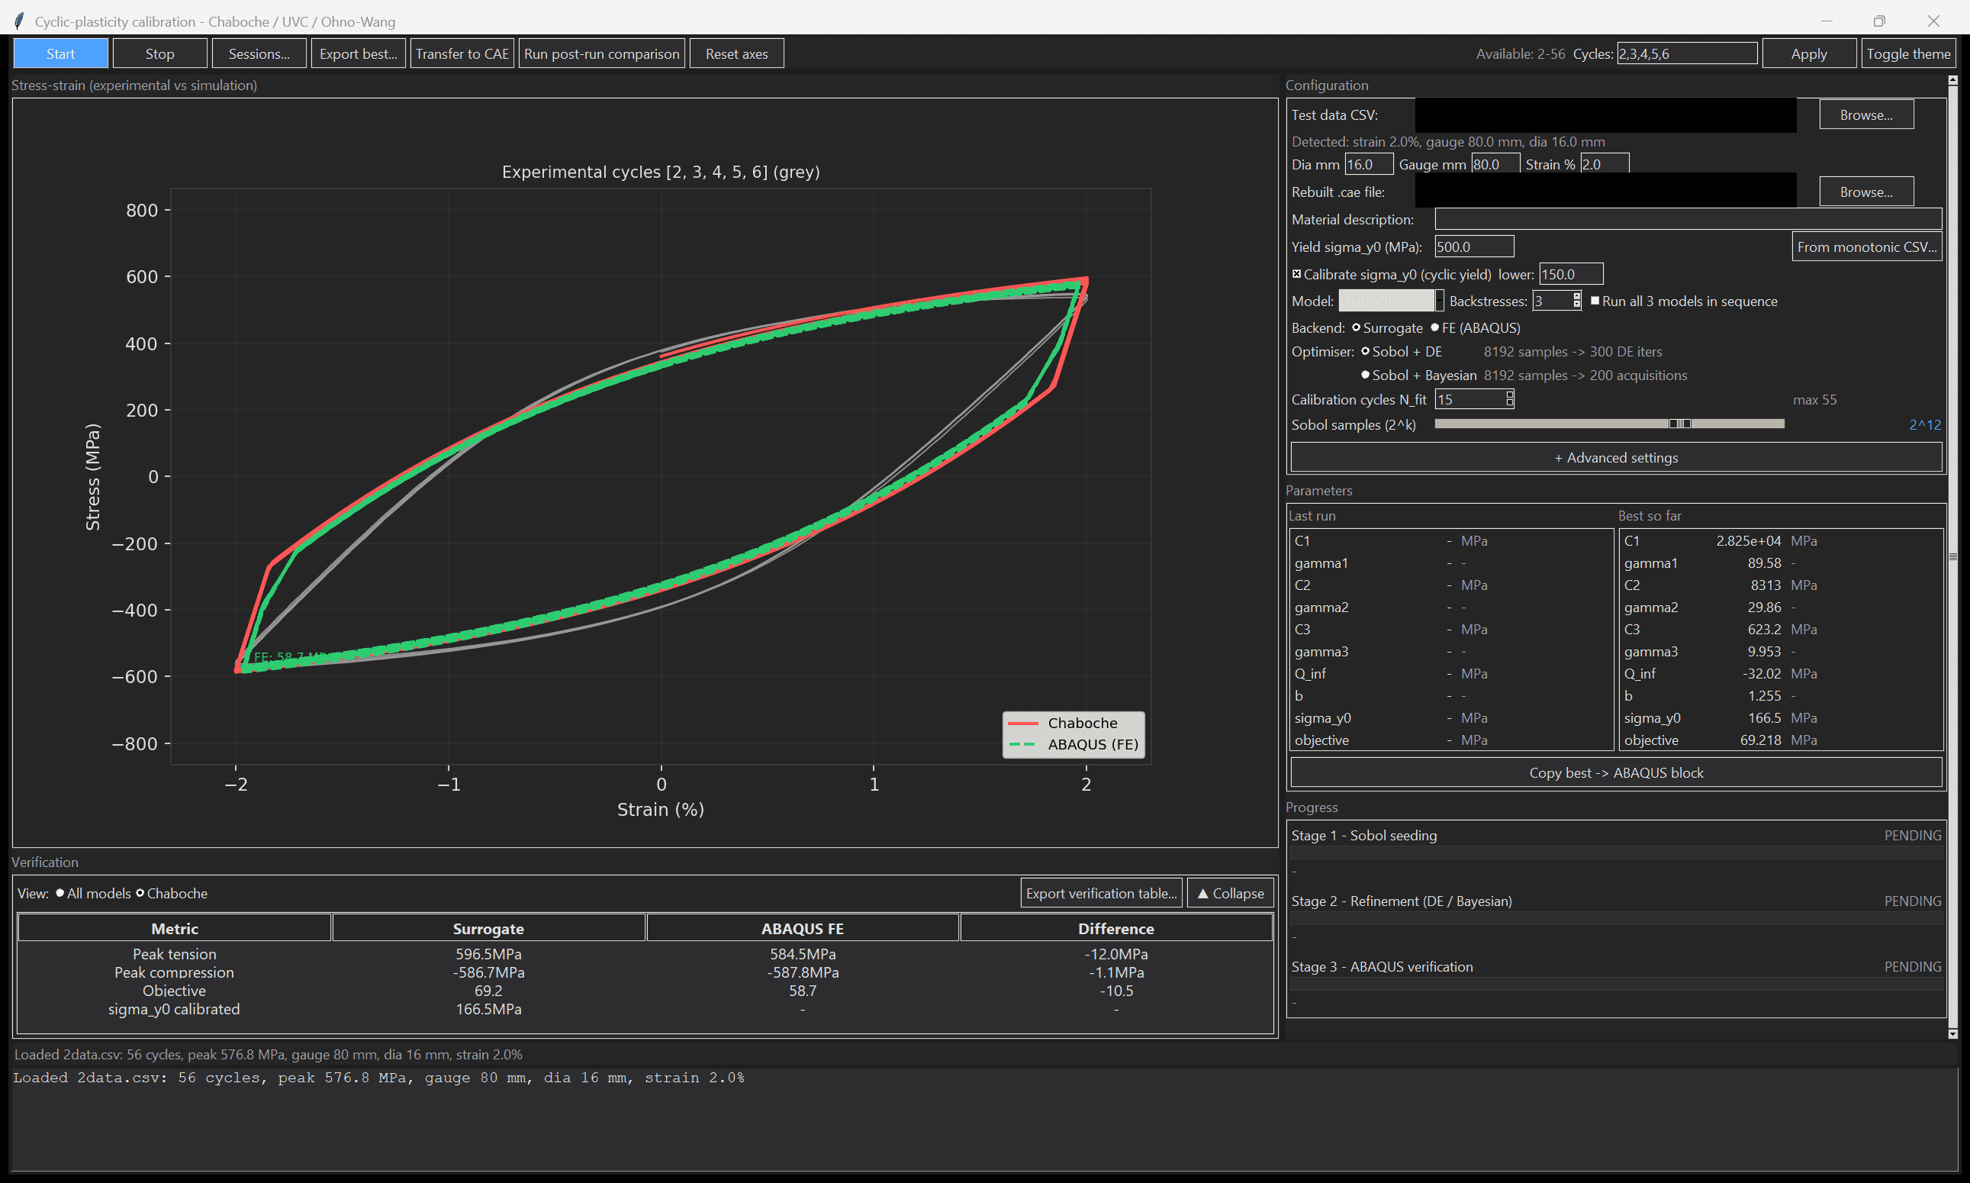Image resolution: width=1970 pixels, height=1183 pixels.
Task: Adjust the Backstresses spinner arrows
Action: coord(1576,301)
